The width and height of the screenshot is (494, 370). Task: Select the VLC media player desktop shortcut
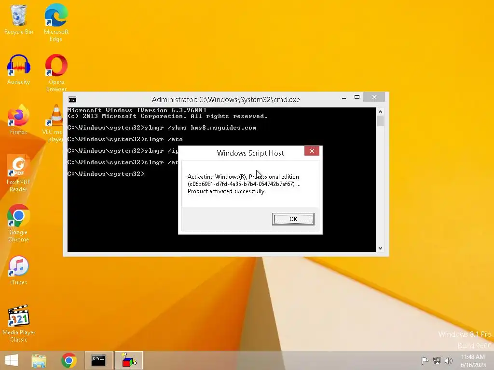pos(54,123)
